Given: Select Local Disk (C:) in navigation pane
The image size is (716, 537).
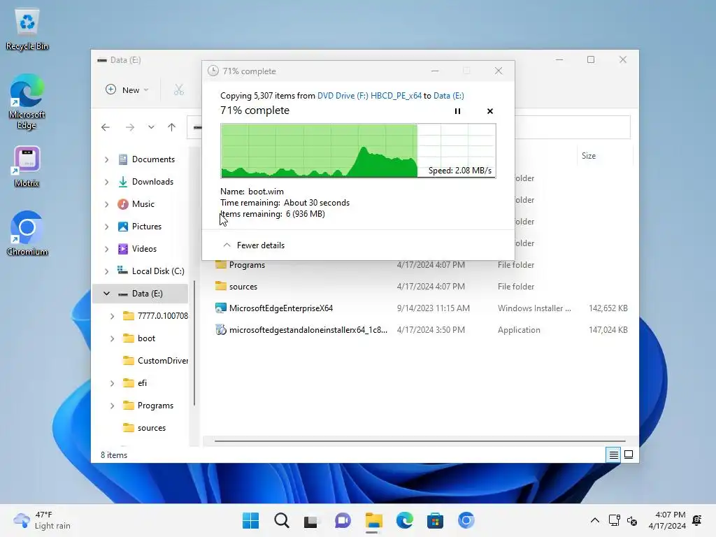Looking at the screenshot, I should click(151, 271).
